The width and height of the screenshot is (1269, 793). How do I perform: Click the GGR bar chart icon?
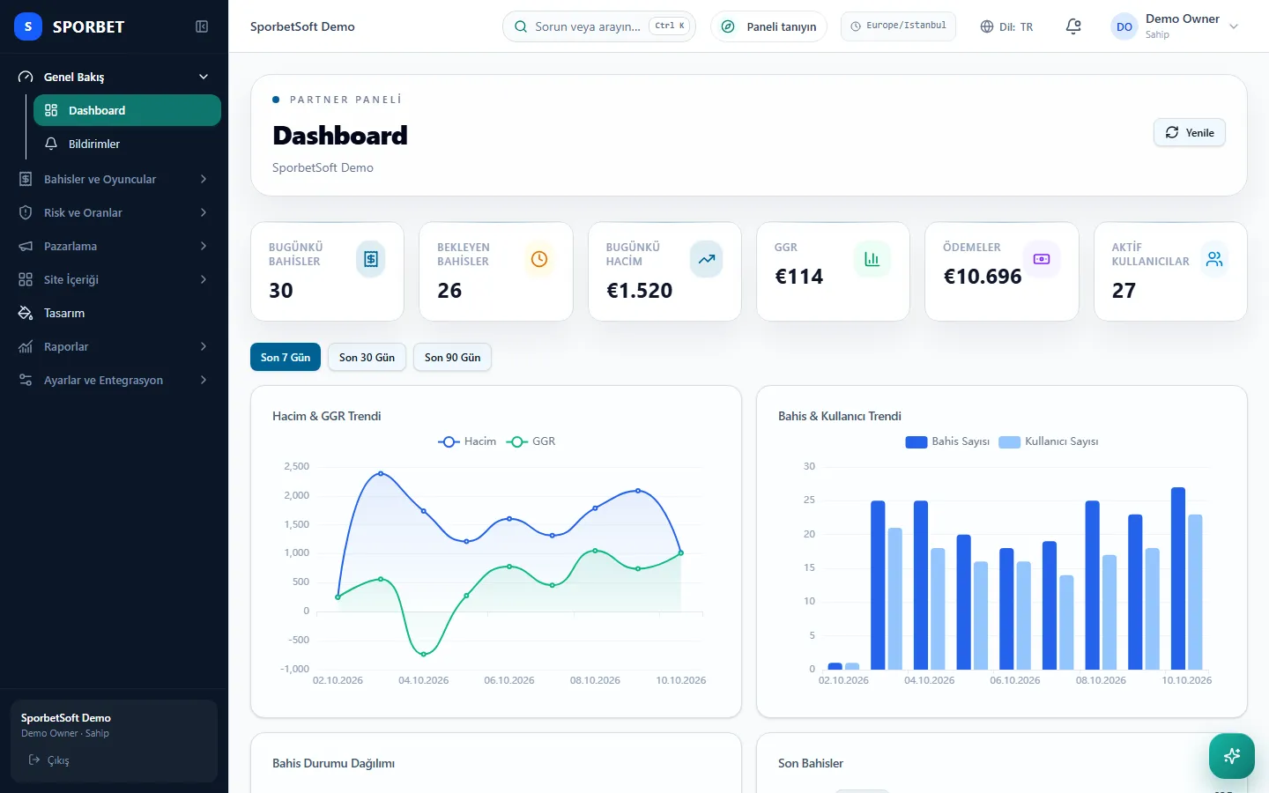(x=872, y=259)
